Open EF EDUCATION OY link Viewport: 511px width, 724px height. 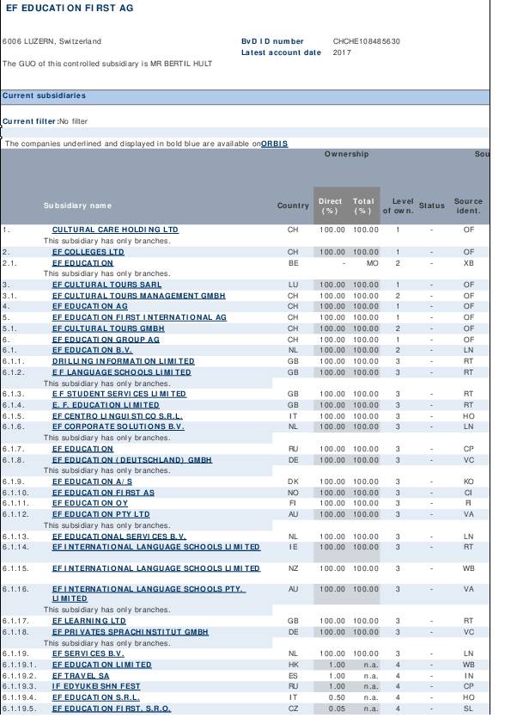coord(90,503)
